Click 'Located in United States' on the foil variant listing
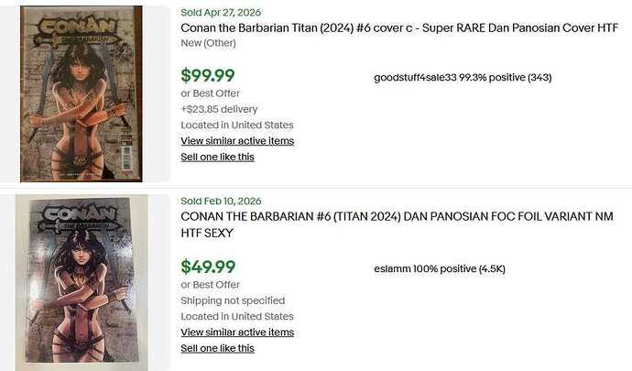The width and height of the screenshot is (632, 371). 237,317
